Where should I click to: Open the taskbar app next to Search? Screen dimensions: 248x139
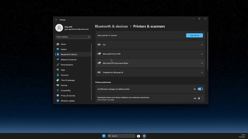139,136
